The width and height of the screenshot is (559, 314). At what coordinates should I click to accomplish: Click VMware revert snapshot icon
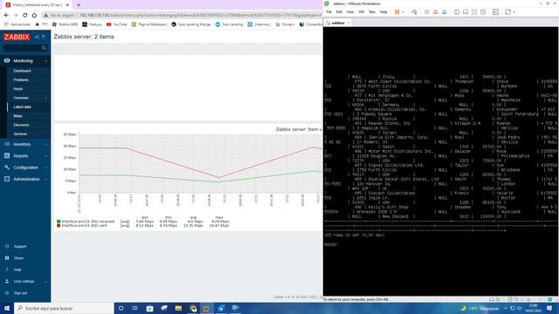(435, 11)
